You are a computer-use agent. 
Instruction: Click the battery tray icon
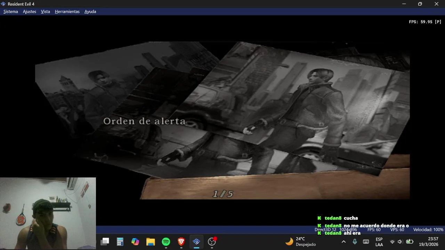(410, 242)
